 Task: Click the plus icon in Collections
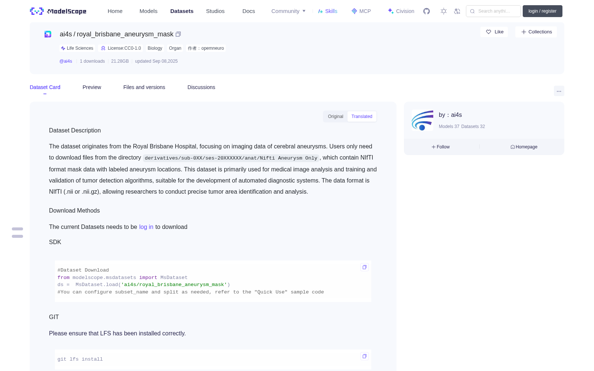(x=524, y=32)
